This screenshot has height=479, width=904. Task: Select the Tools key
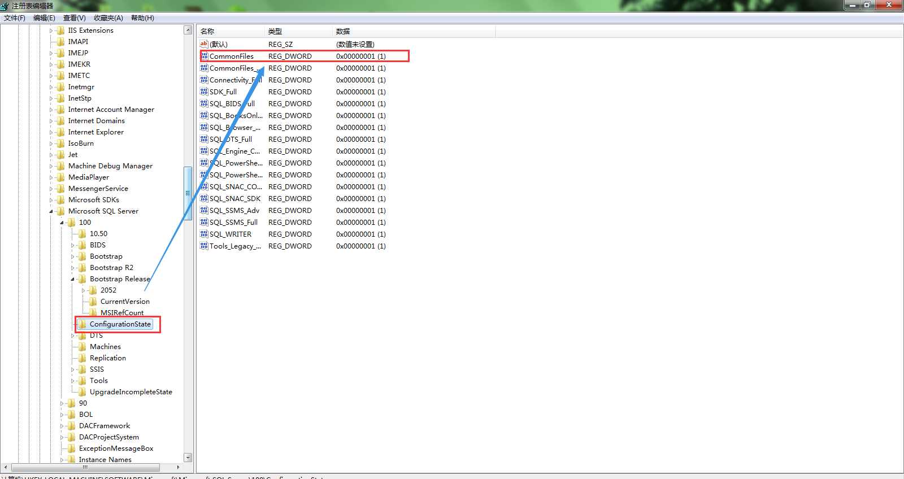(99, 381)
